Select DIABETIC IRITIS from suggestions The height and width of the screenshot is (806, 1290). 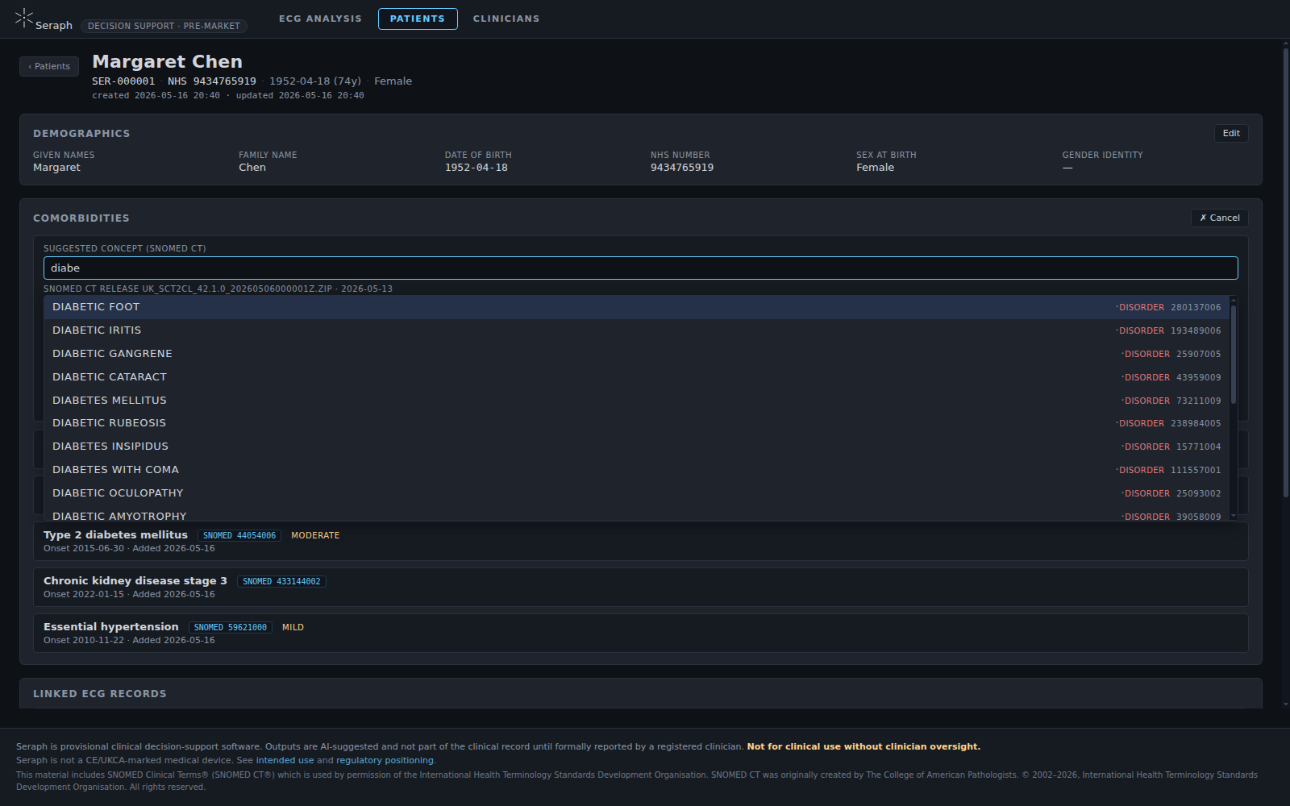click(x=637, y=330)
